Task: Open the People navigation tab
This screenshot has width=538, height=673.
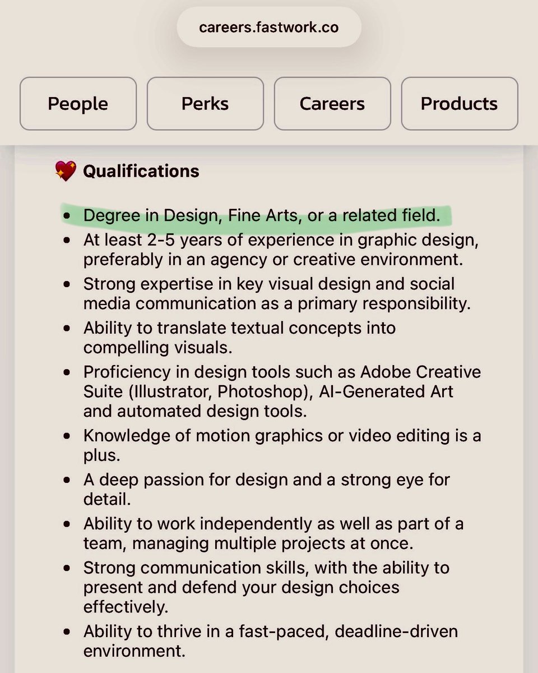Action: [x=78, y=104]
